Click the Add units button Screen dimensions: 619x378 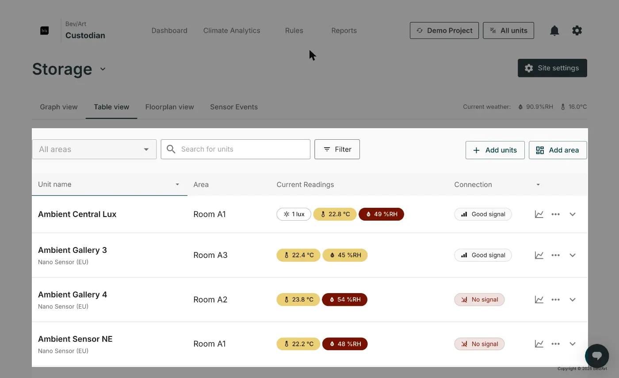495,150
